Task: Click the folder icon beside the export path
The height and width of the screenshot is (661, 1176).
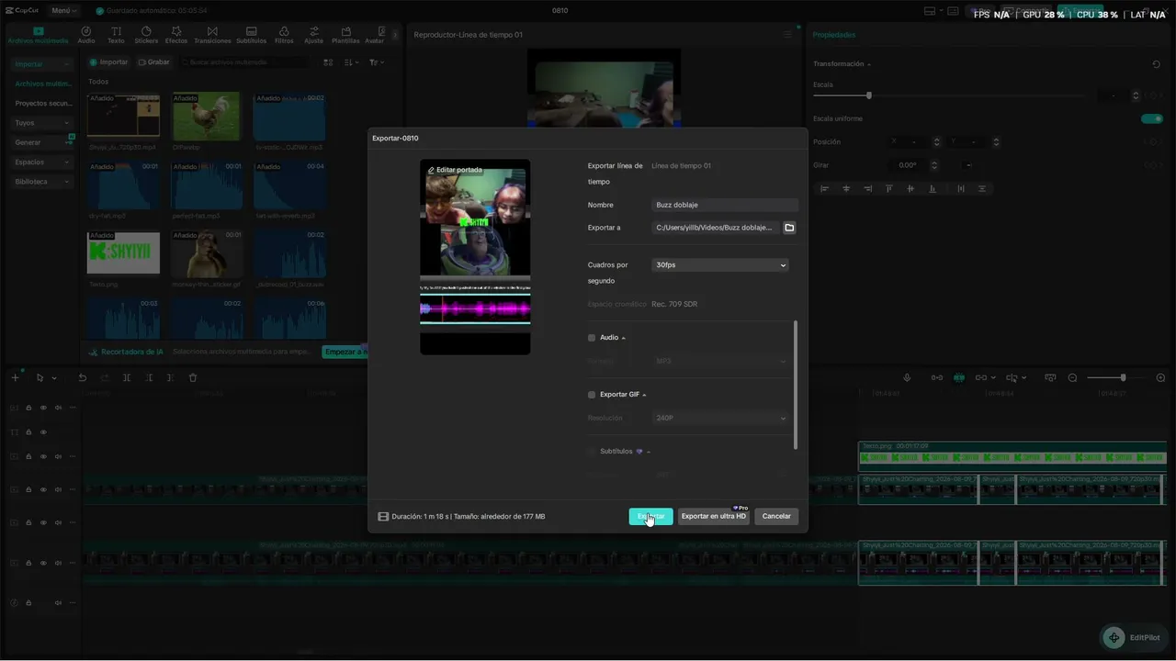Action: (789, 228)
